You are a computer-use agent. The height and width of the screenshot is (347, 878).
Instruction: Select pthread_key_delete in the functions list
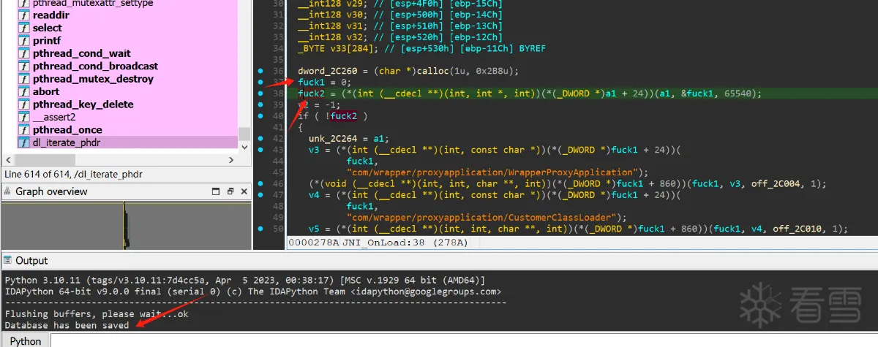pos(83,104)
